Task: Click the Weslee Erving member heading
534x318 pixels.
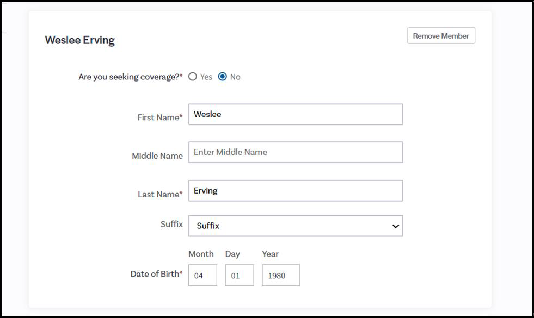Action: click(79, 40)
